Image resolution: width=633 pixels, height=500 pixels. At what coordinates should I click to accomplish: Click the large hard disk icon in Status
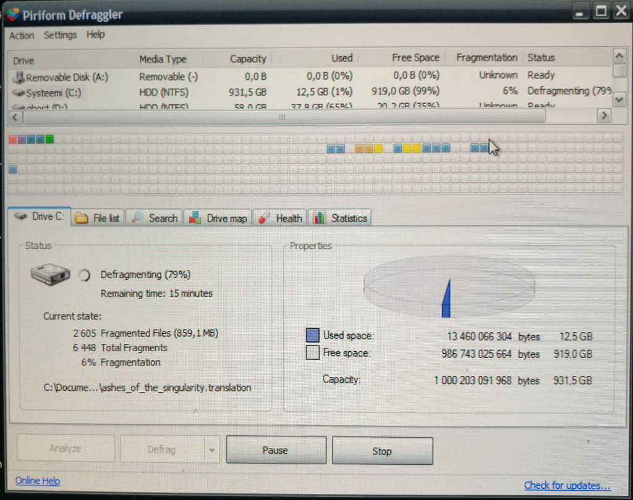[x=50, y=274]
